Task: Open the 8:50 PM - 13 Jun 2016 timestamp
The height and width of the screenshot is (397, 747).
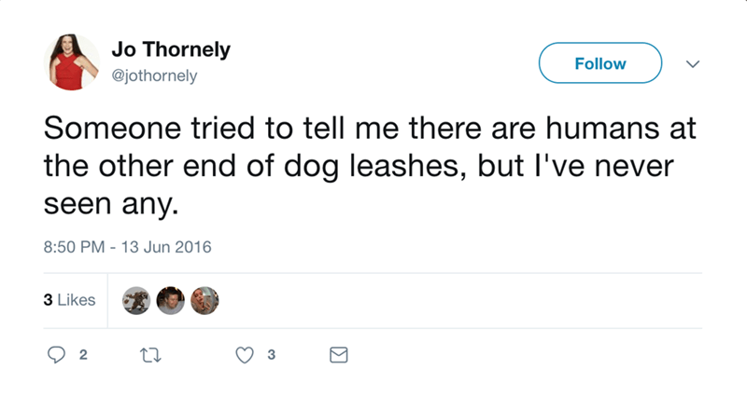Action: tap(127, 248)
